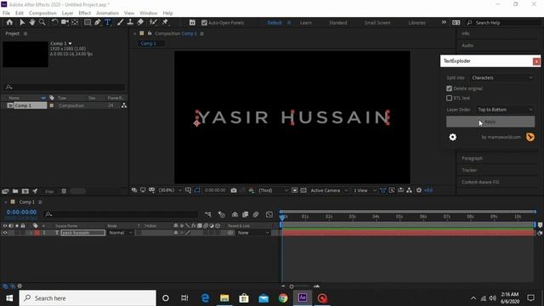This screenshot has height=306, width=544.
Task: Open the Animation menu
Action: (107, 13)
